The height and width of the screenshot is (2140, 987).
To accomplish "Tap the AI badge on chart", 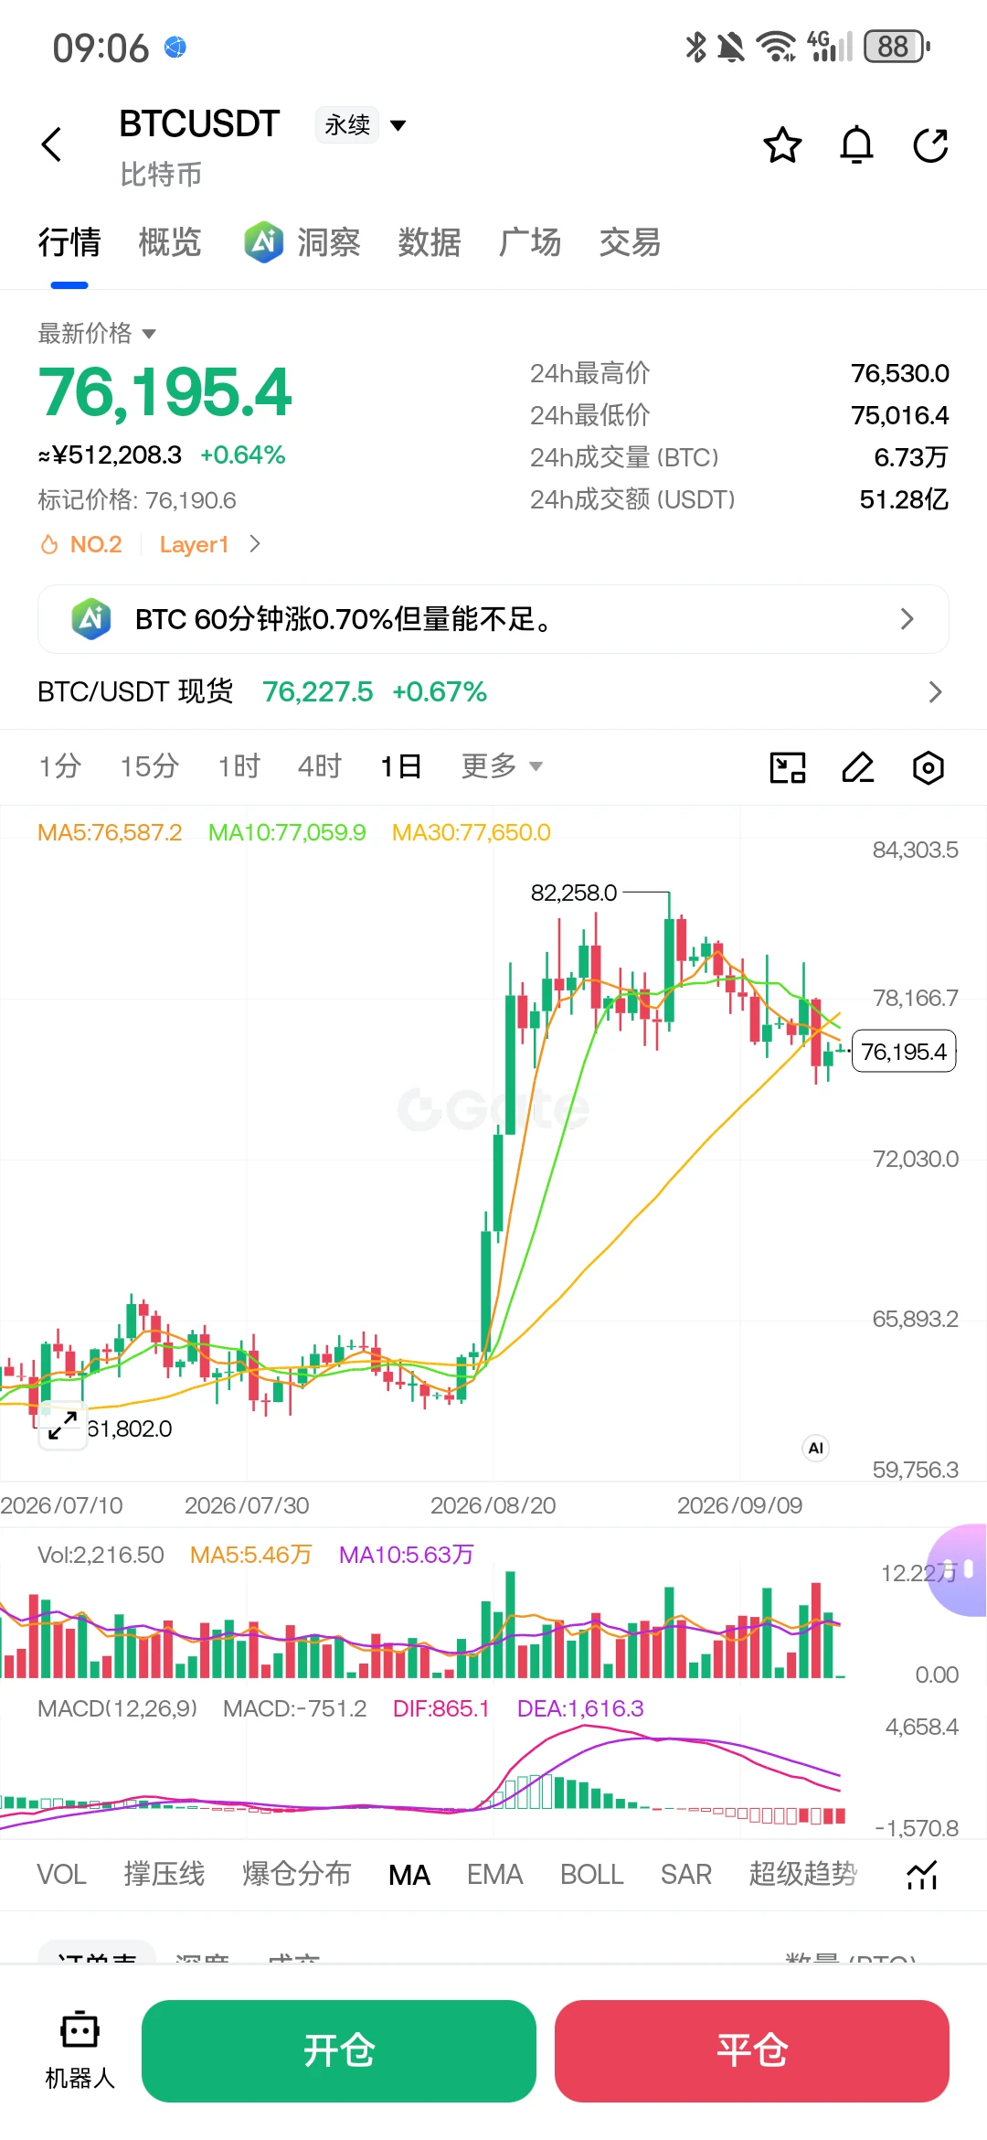I will [x=815, y=1448].
